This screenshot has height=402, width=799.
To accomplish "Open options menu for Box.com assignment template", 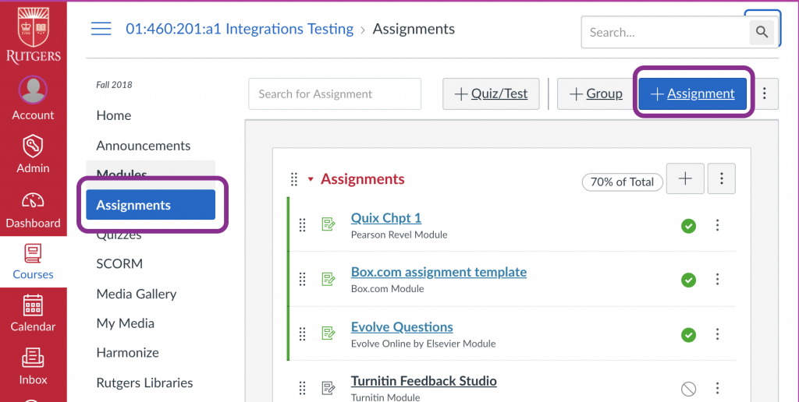I will coord(718,279).
